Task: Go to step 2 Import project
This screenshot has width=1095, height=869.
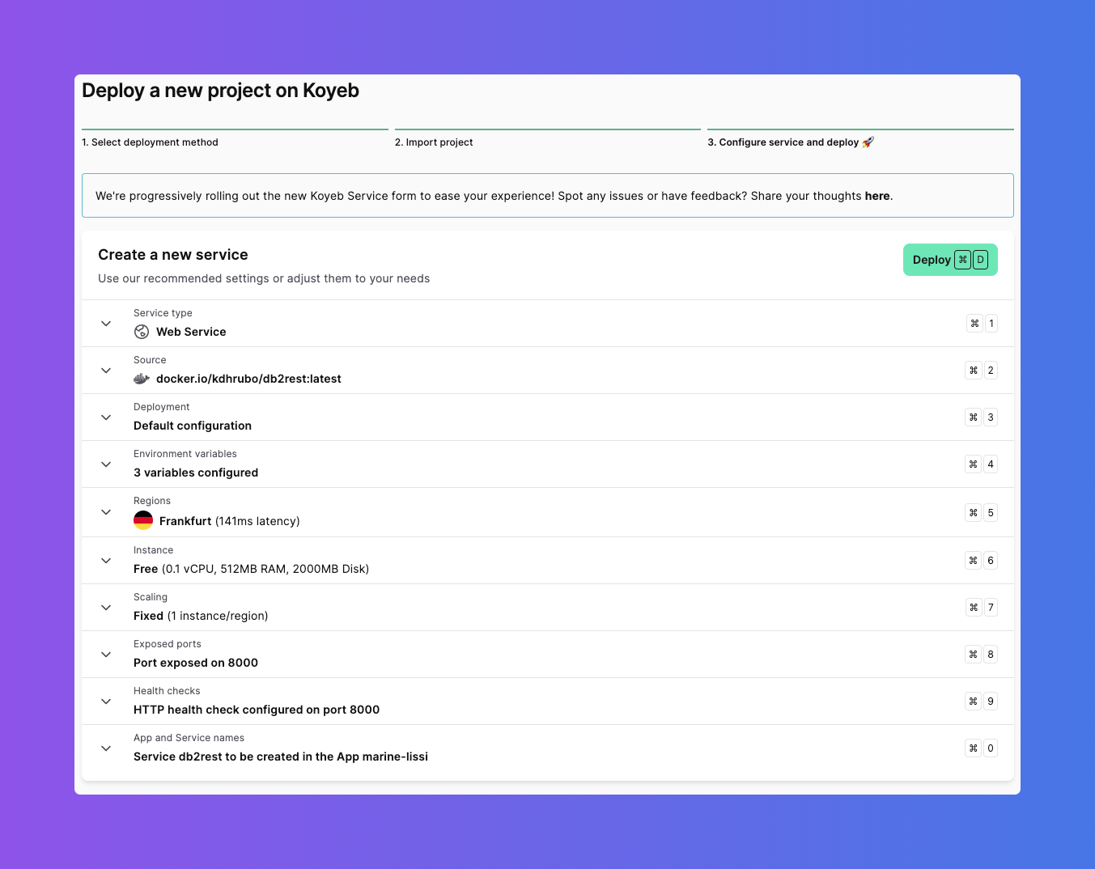Action: 434,142
